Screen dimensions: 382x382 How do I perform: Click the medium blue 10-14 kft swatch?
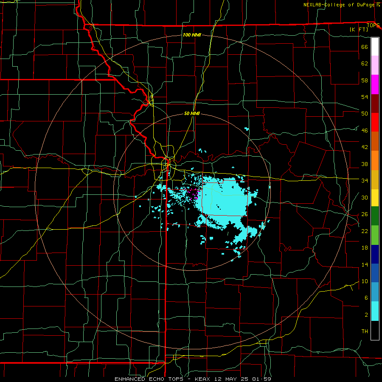375,273
